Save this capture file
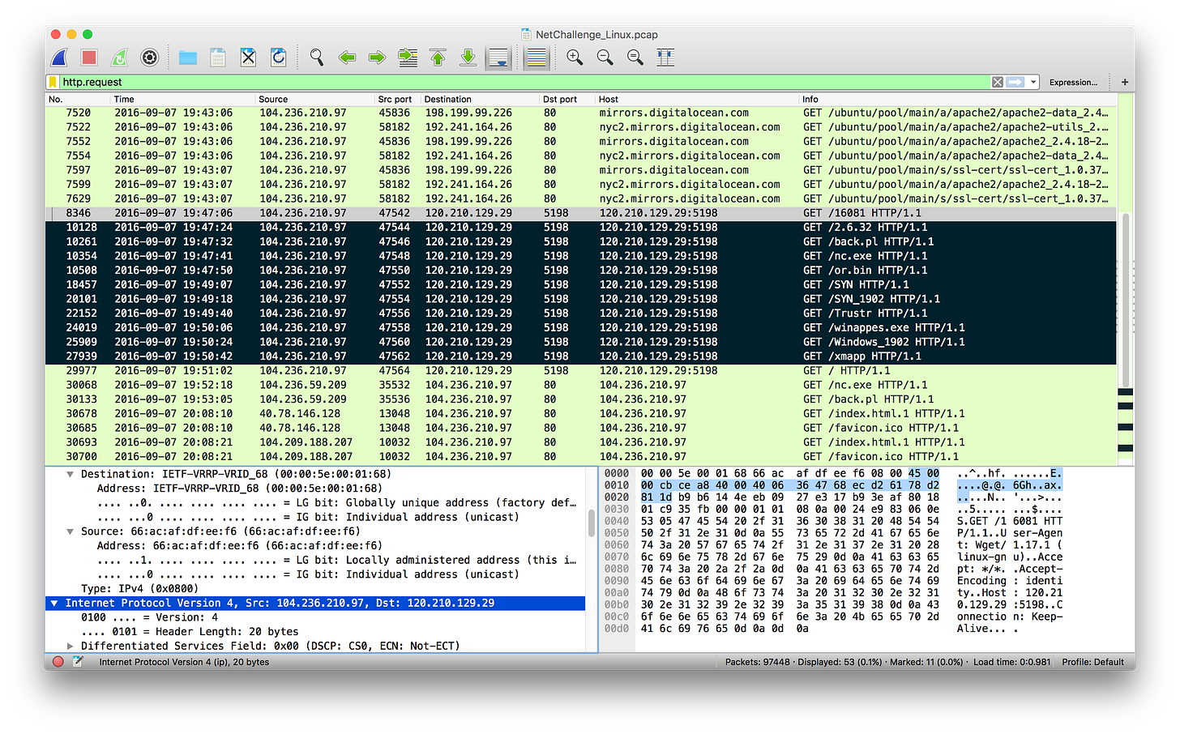The image size is (1180, 734). tap(218, 58)
